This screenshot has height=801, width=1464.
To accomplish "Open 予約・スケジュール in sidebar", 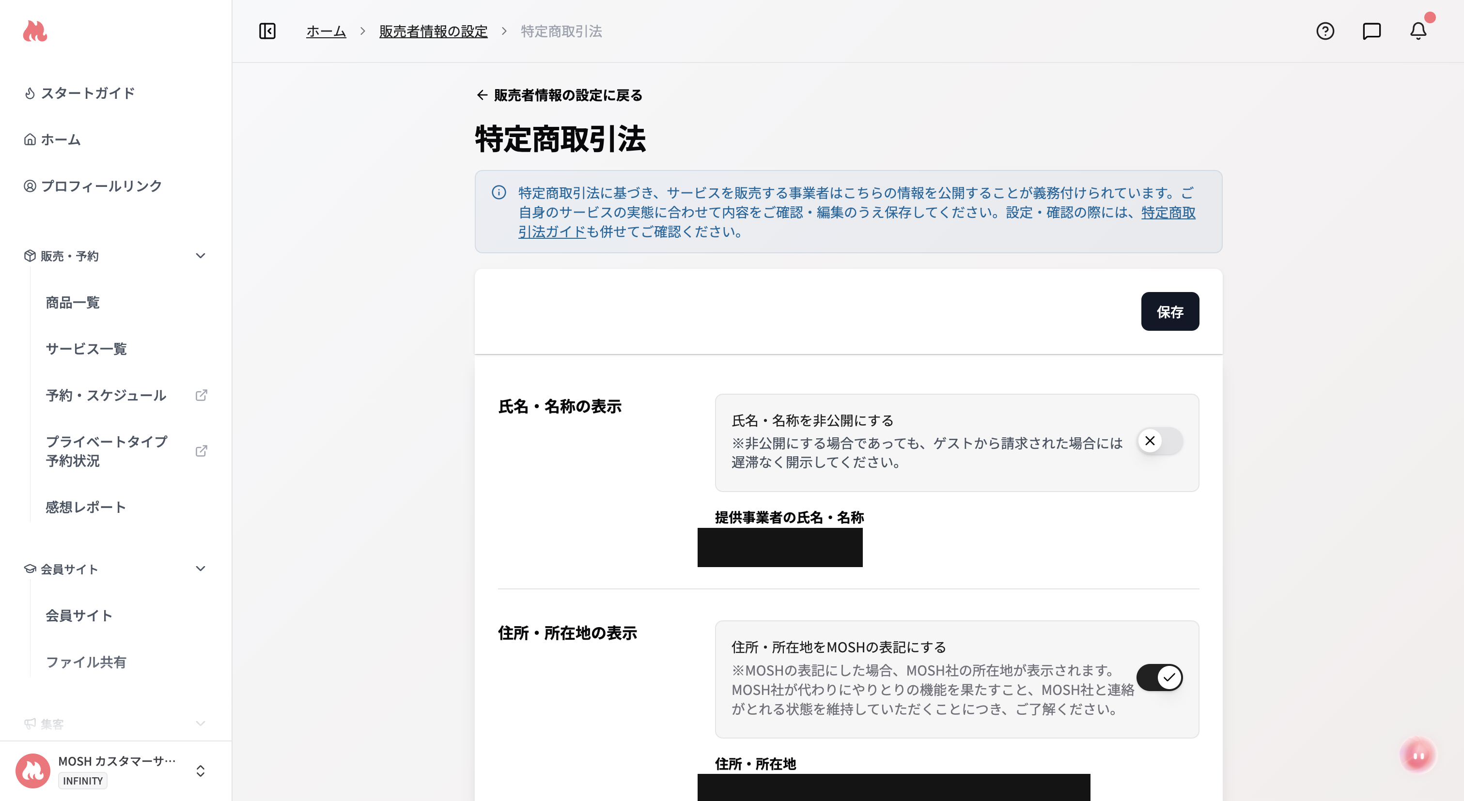I will tap(106, 395).
